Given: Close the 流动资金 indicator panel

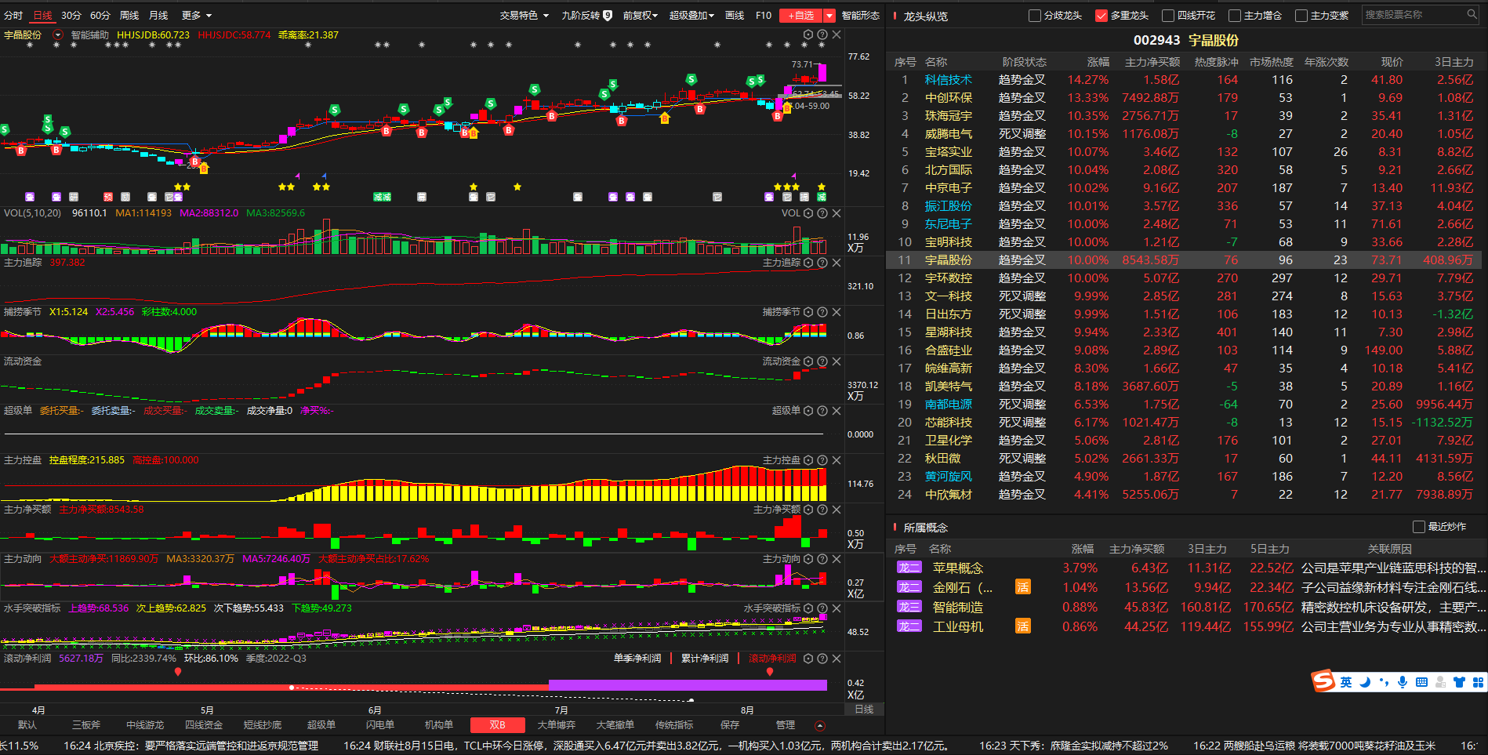Looking at the screenshot, I should click(x=837, y=361).
